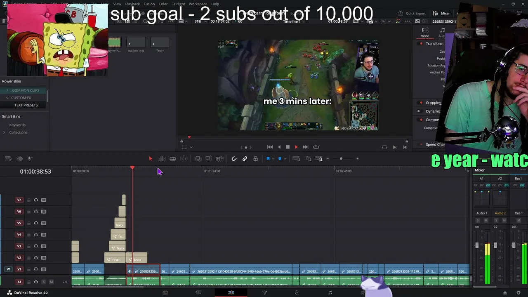Open the Flag color dropdown arrow
This screenshot has width=528, height=297.
(x=273, y=159)
